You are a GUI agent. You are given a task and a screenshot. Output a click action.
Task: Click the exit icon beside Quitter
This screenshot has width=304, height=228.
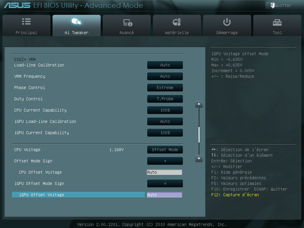tap(272, 5)
